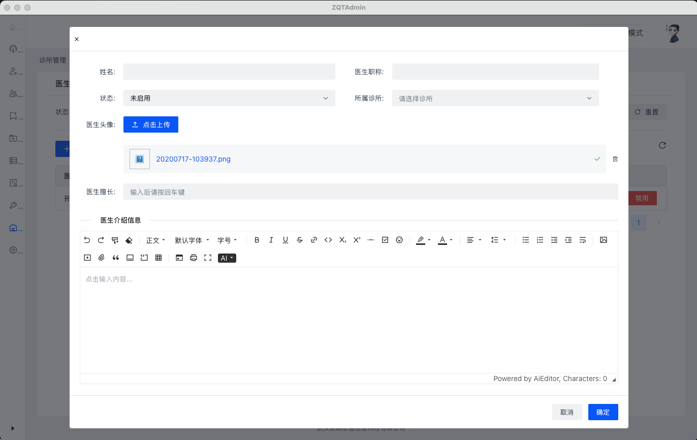
Task: Open the text alignment dropdown
Action: 474,240
